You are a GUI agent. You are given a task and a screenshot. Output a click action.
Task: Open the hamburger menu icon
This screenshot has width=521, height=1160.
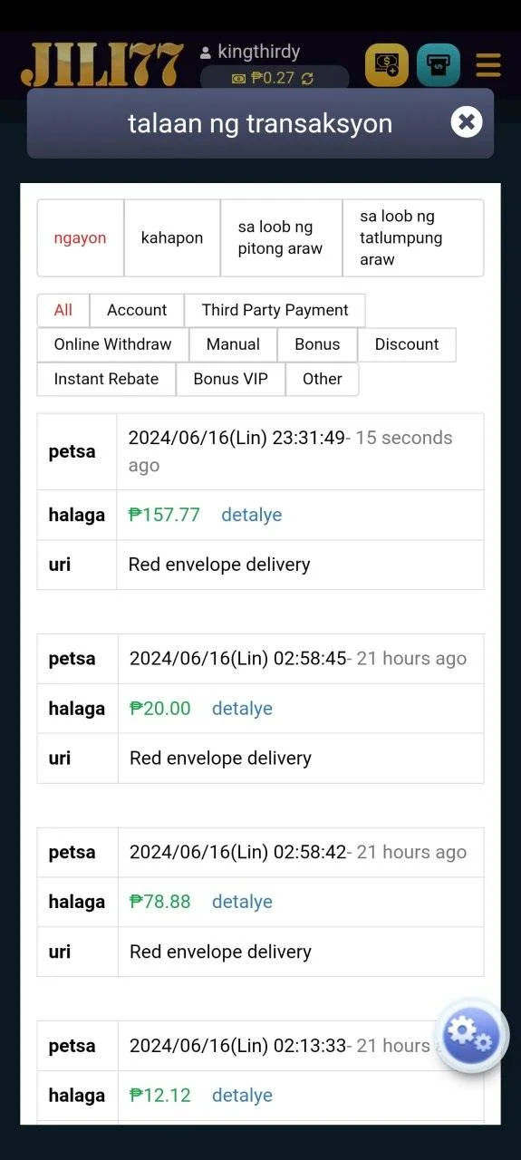488,65
